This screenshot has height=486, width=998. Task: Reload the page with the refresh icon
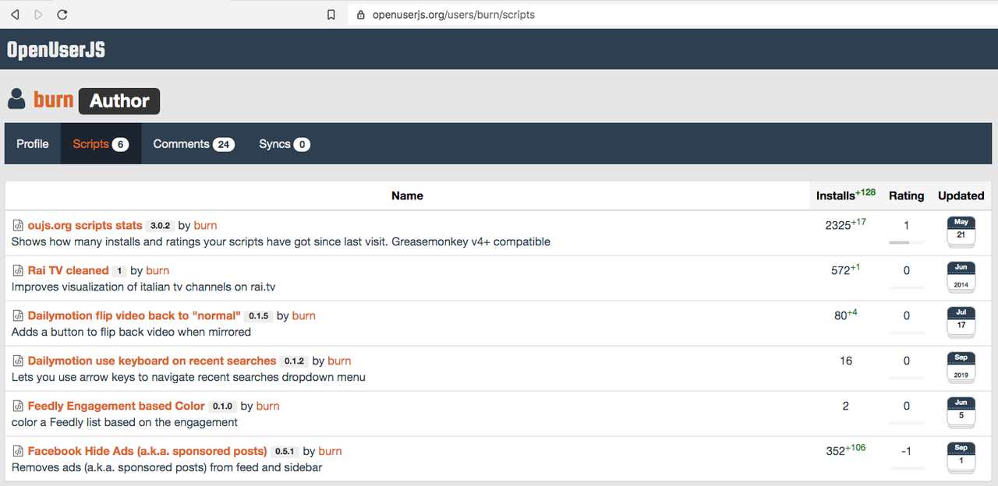pos(62,14)
